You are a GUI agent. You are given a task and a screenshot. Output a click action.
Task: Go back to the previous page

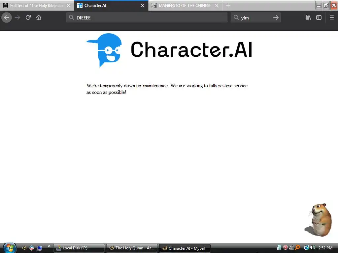point(7,17)
